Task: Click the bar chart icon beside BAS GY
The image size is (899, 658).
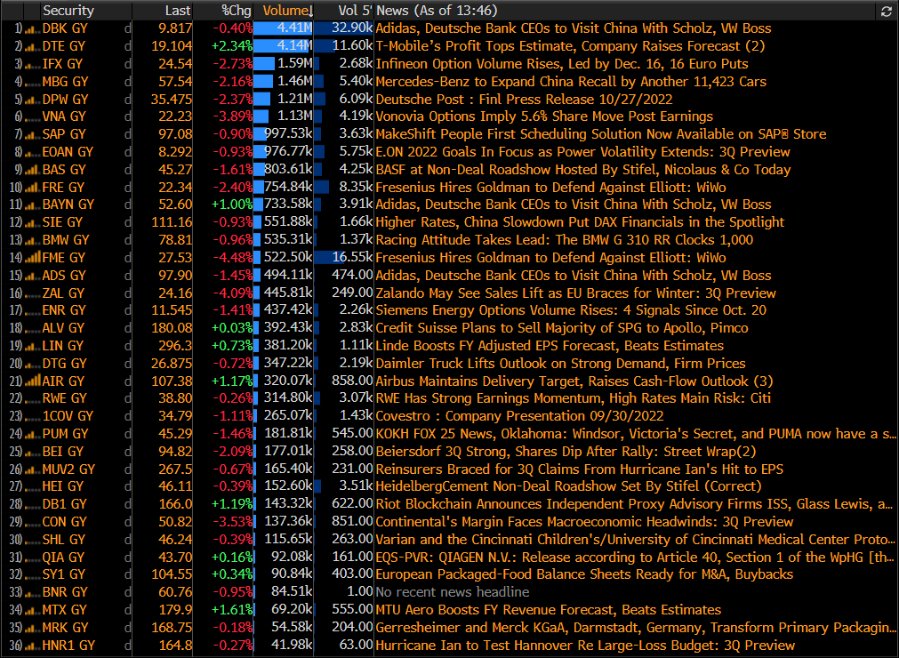Action: click(32, 170)
